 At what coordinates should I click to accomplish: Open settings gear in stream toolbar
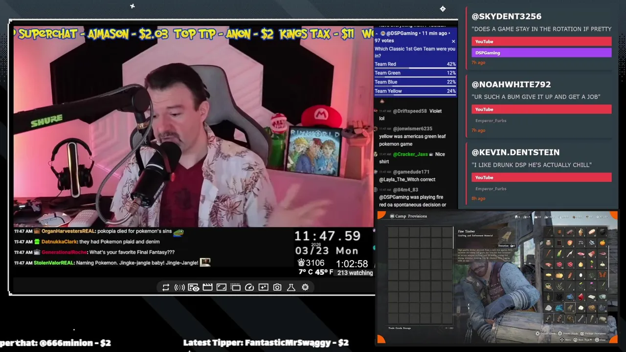click(305, 287)
